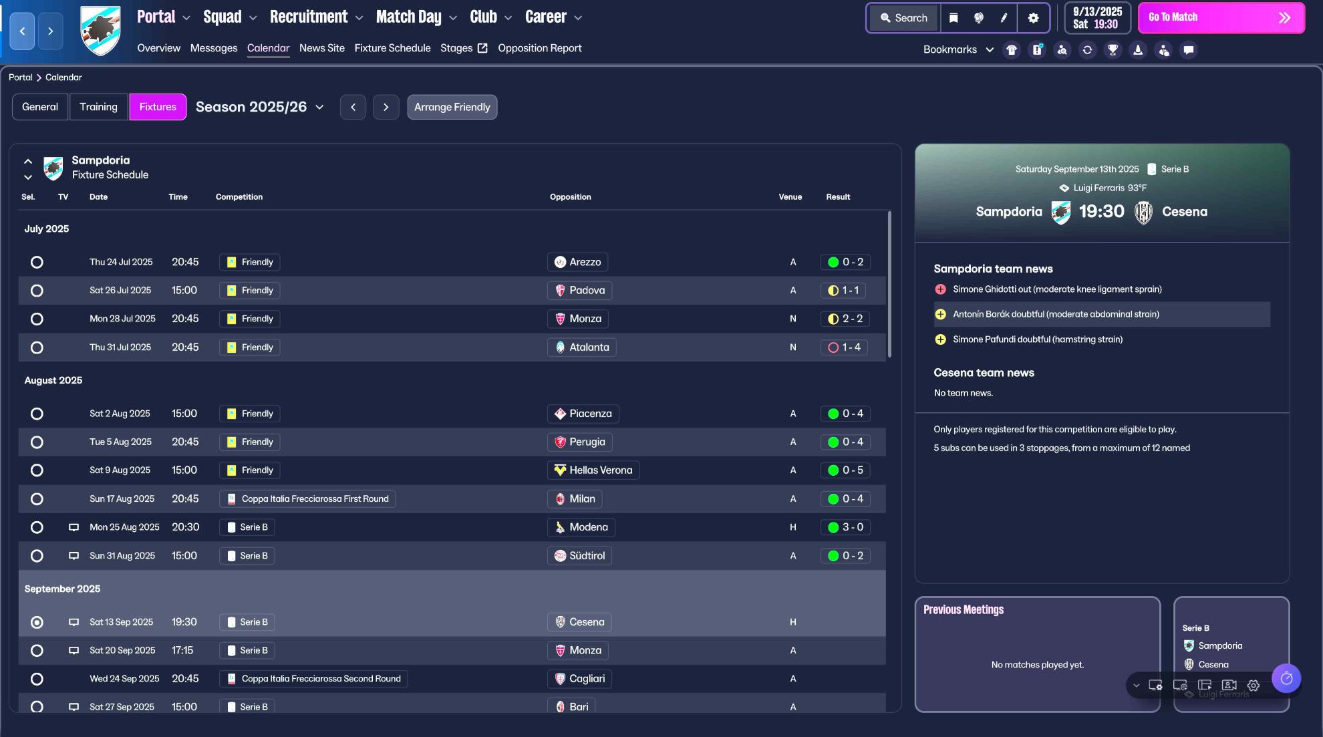The width and height of the screenshot is (1323, 737).
Task: Click the Arrange Friendly button
Action: coord(452,107)
